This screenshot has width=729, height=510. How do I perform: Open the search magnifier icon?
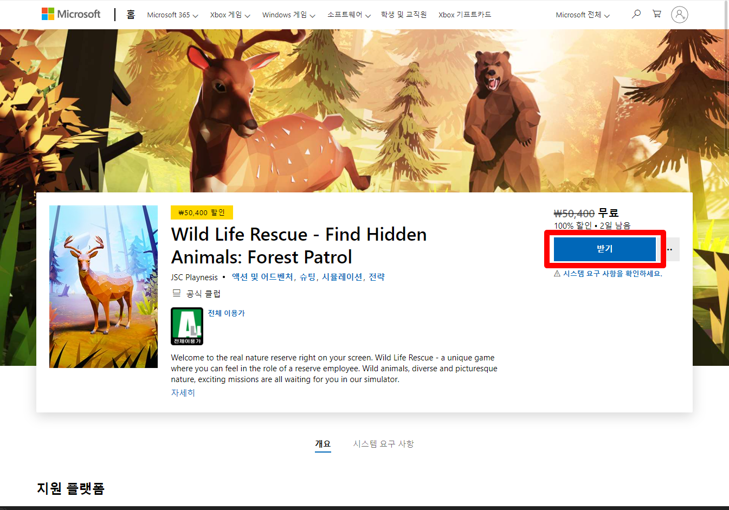(636, 14)
